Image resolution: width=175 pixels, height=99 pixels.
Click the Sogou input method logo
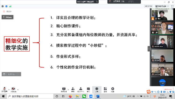149,92
